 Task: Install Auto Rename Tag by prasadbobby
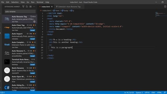(32, 56)
